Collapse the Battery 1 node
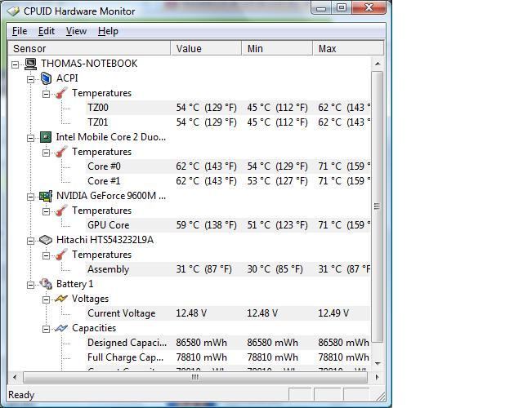The height and width of the screenshot is (408, 523). pyautogui.click(x=31, y=285)
